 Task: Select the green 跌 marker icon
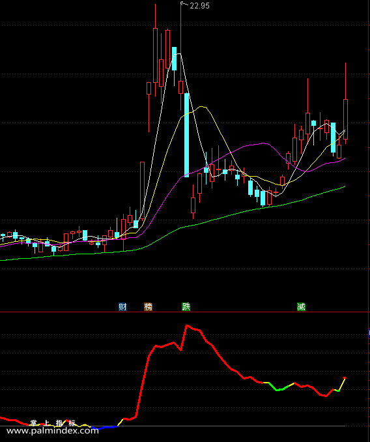(x=186, y=306)
